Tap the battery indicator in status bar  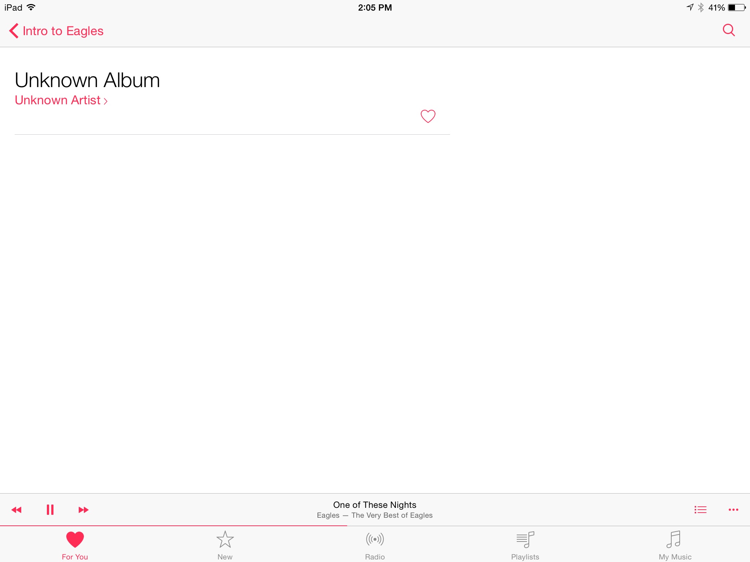737,7
